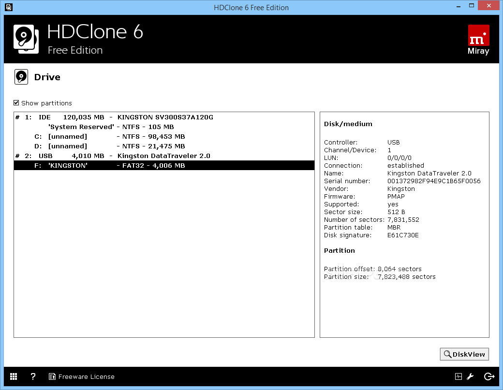Viewport: 503px width, 390px height.
Task: Open the main menu grid icon
Action: 14,376
